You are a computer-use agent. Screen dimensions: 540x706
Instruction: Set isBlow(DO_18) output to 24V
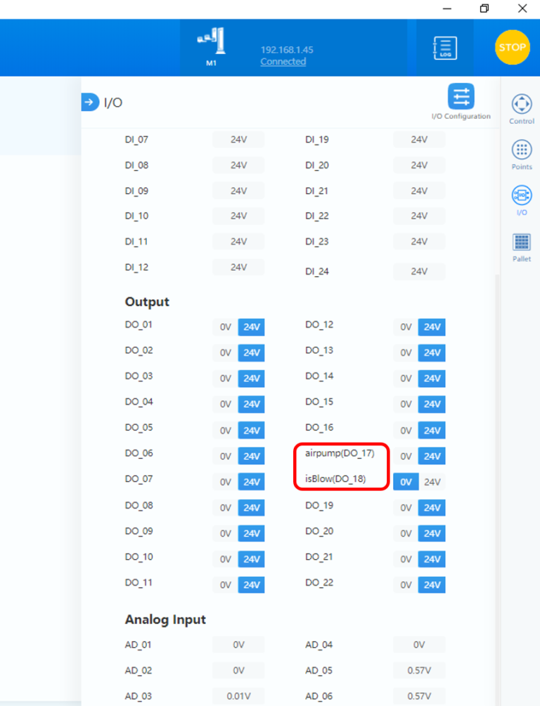coord(432,482)
